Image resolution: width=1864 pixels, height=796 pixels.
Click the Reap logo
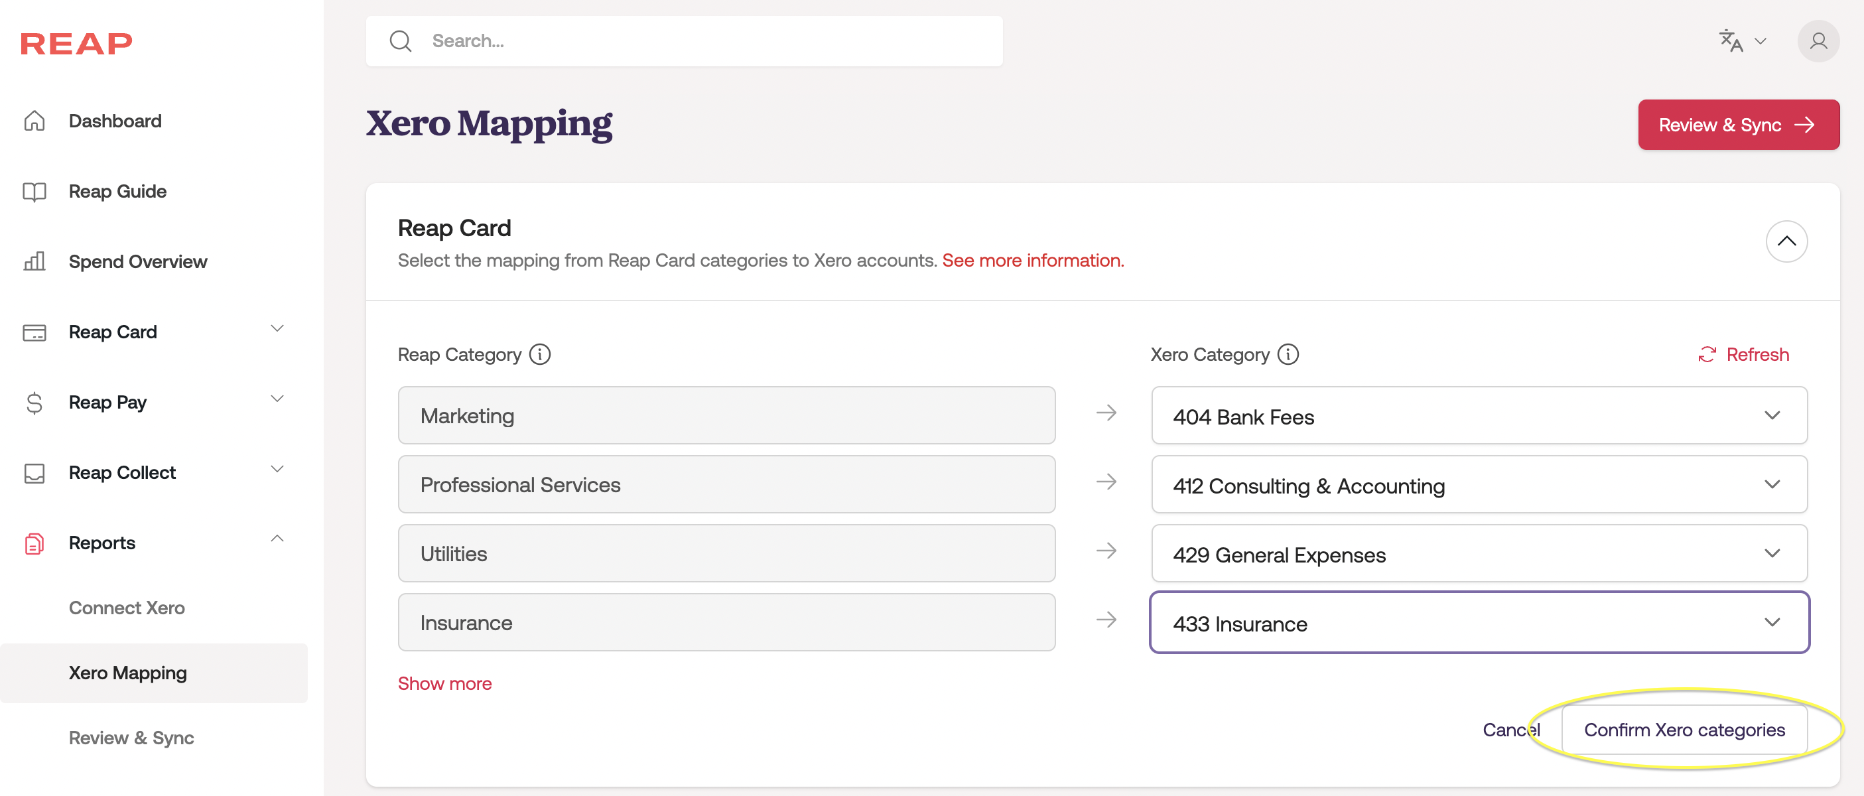(x=76, y=43)
